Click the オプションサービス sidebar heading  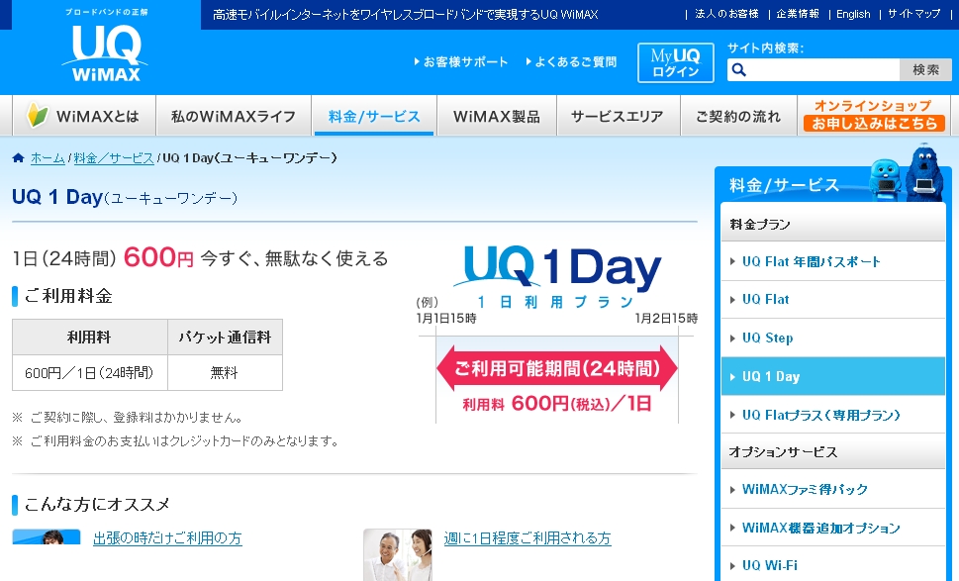(x=833, y=452)
